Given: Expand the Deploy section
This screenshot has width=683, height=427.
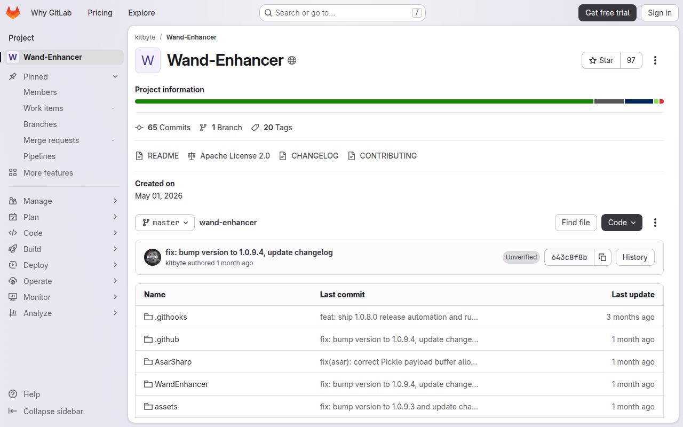Looking at the screenshot, I should 65,265.
